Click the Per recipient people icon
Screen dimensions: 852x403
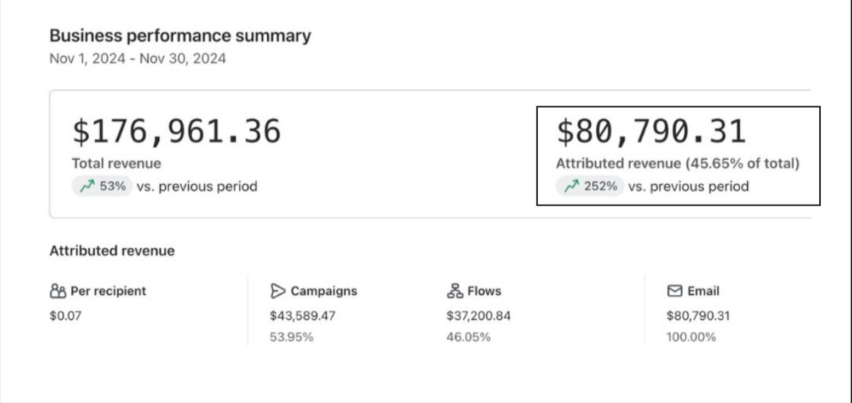[58, 291]
